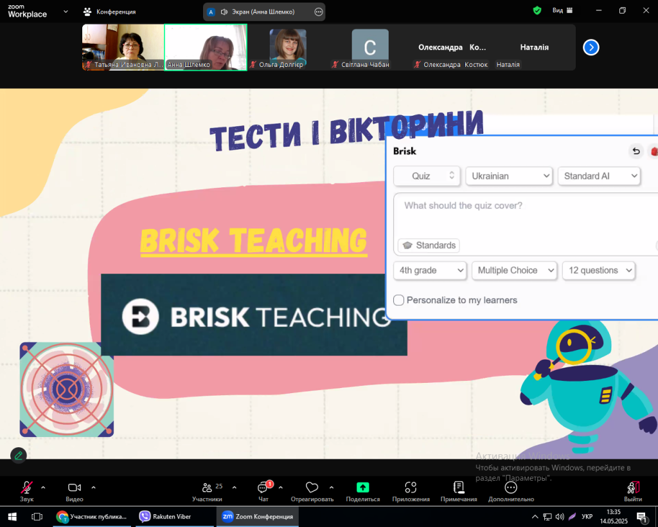Switch to Zoom Конференция taskbar item

[258, 517]
